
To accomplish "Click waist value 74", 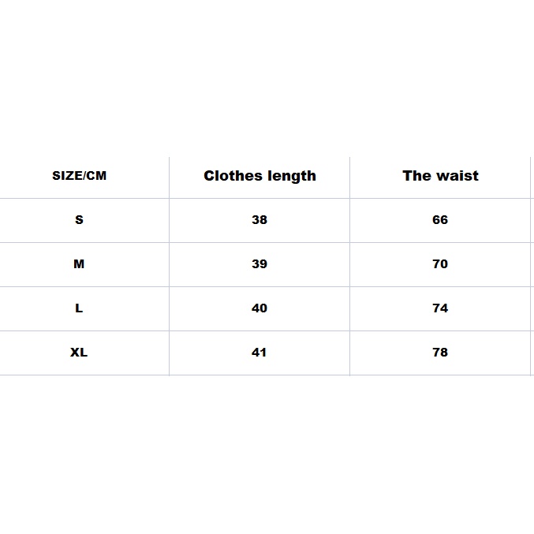I will [x=440, y=308].
